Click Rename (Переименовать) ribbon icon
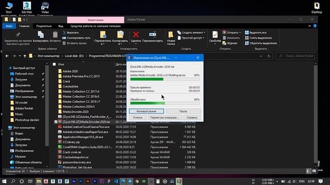The image size is (330, 185). coord(153,36)
